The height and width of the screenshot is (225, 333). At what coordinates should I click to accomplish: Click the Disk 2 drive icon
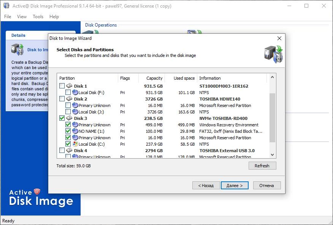point(69,99)
